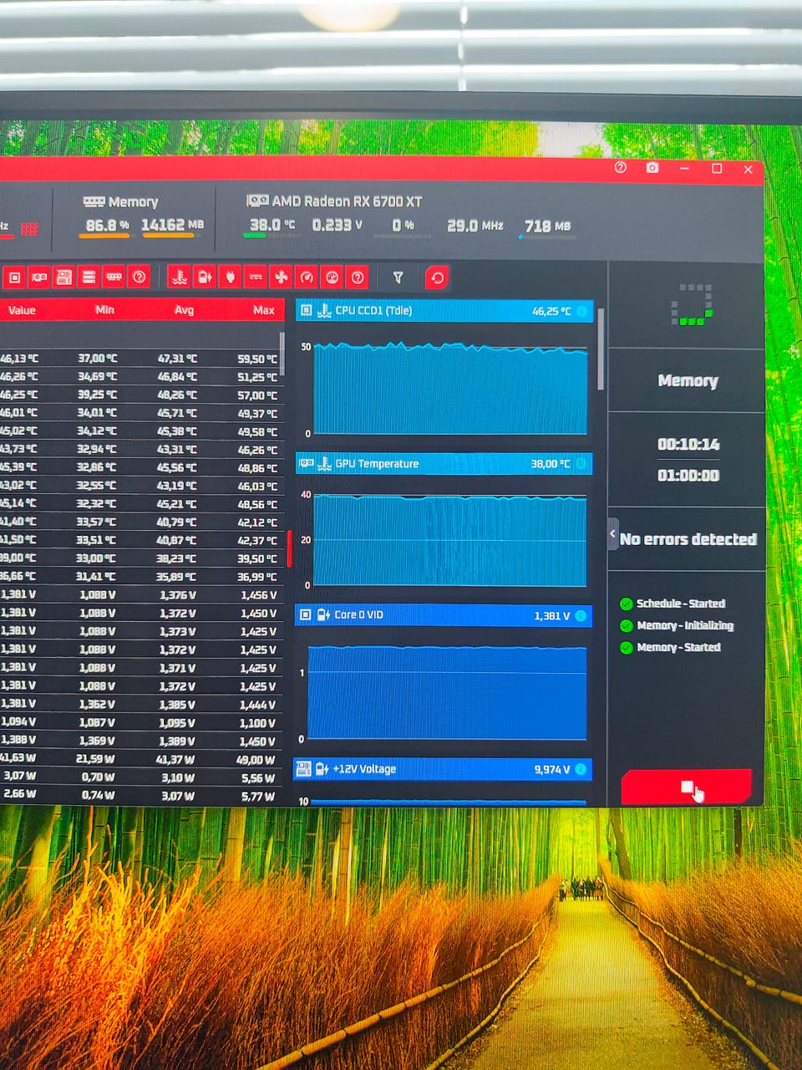The height and width of the screenshot is (1070, 802).
Task: Click the graph panel vertical scrollbar
Action: [x=600, y=348]
